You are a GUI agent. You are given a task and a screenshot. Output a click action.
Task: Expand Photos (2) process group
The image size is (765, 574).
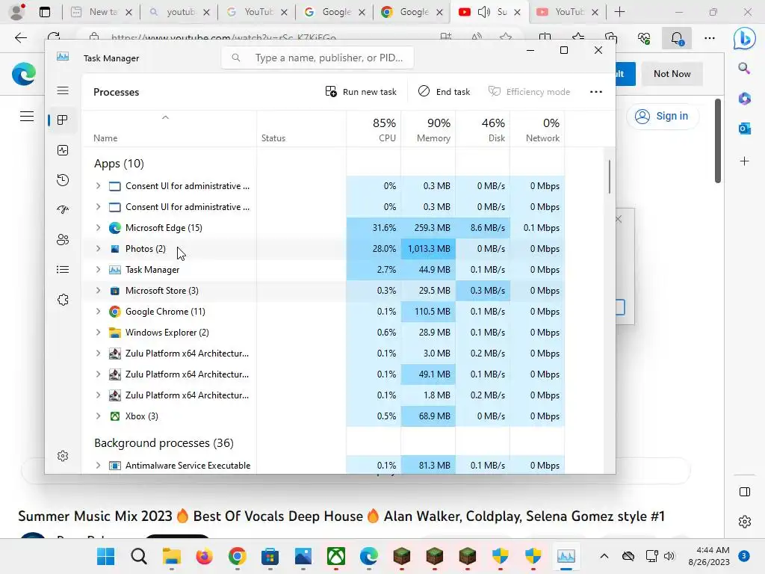(x=98, y=248)
